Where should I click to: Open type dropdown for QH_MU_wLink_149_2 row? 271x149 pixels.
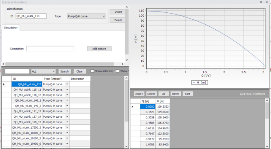pyautogui.click(x=67, y=106)
